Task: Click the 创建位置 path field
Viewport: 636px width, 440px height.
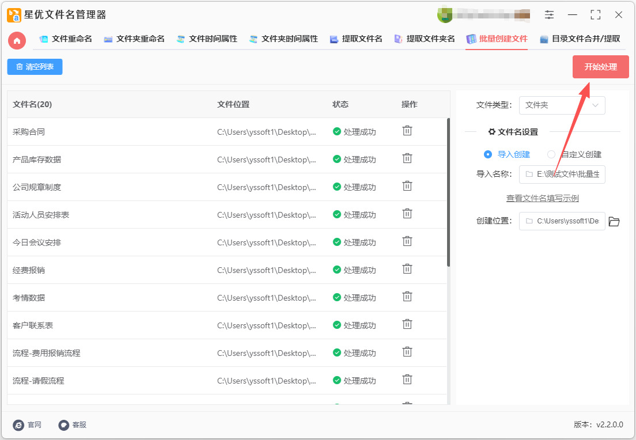Action: click(562, 221)
